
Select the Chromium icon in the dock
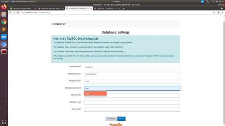coord(4,44)
